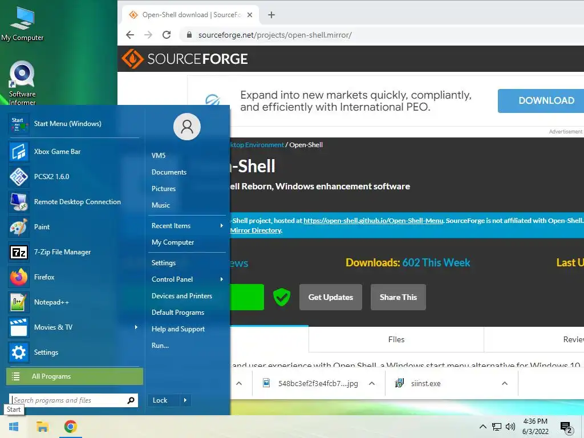
Task: Click the site padlock icon in address bar
Action: point(189,35)
